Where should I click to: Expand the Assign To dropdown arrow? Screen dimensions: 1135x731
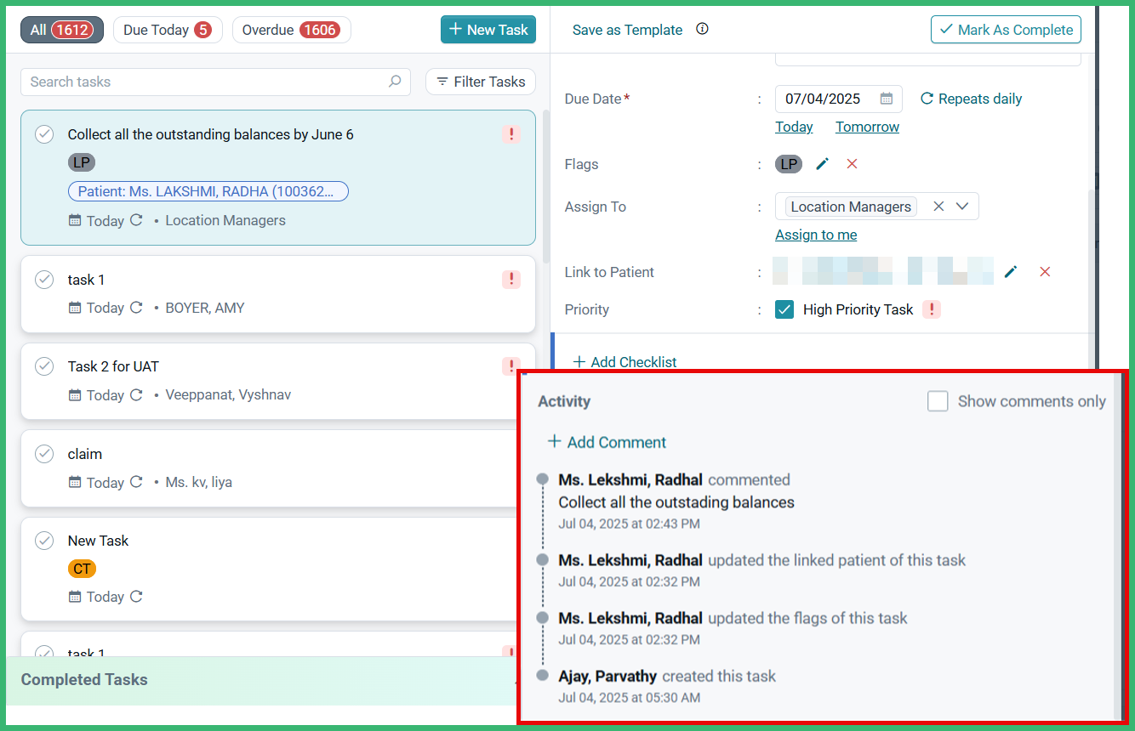[962, 207]
